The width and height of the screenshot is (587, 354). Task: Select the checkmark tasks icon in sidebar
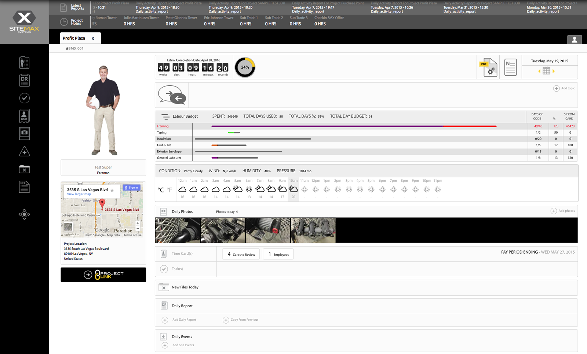click(x=24, y=98)
